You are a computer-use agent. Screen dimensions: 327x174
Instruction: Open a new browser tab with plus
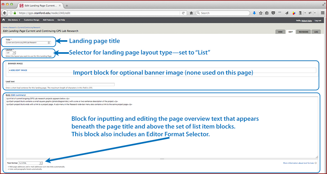click(67, 5)
